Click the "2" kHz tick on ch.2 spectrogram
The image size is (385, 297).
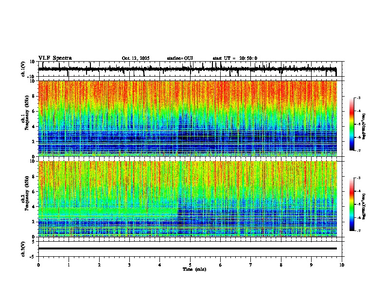(x=34, y=222)
